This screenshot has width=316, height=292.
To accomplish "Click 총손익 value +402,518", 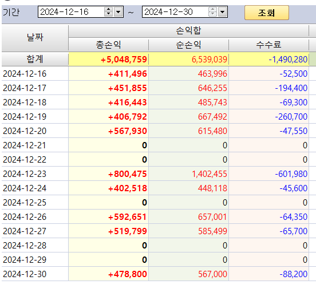I will coord(128,188).
